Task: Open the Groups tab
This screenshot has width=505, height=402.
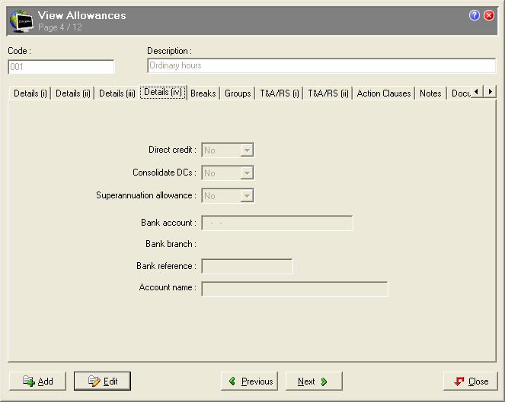Action: pos(238,93)
